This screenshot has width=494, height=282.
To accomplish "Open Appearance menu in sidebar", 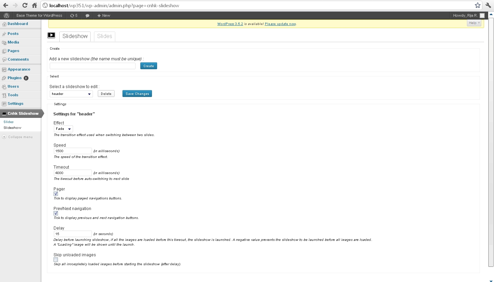I will tap(19, 69).
